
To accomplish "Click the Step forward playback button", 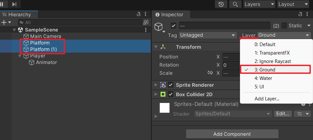I will [14, 4].
